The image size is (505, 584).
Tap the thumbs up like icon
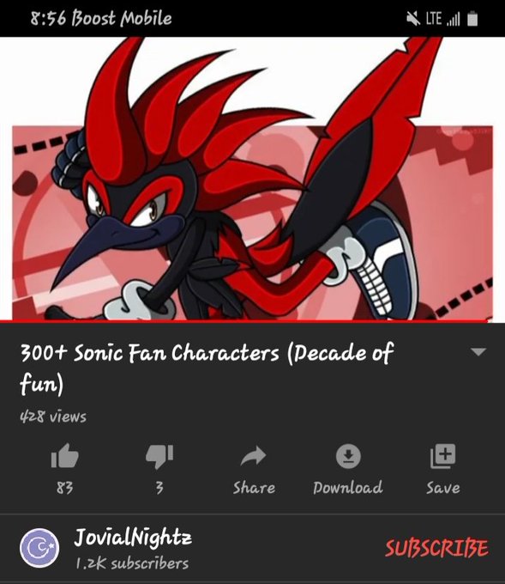point(64,455)
